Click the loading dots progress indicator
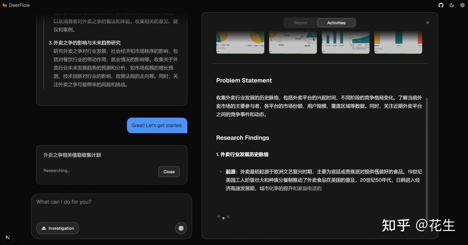This screenshot has height=245, width=468. pyautogui.click(x=223, y=216)
